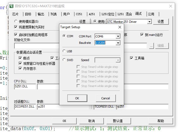Toggle 到 main()运行 checkbox
Image resolution: width=180 pixels, height=132 pixels.
(x=142, y=35)
